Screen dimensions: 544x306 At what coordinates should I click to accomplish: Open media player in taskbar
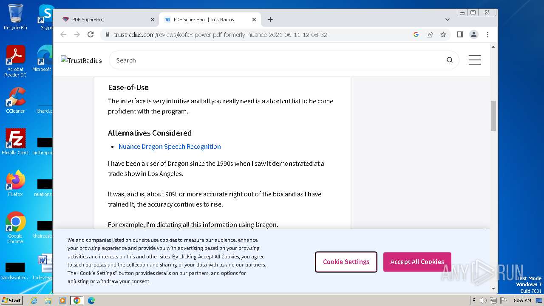click(x=62, y=300)
